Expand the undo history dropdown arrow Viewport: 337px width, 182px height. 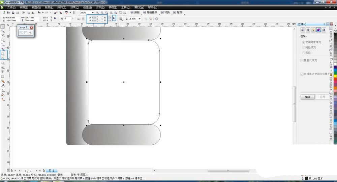coord(42,13)
